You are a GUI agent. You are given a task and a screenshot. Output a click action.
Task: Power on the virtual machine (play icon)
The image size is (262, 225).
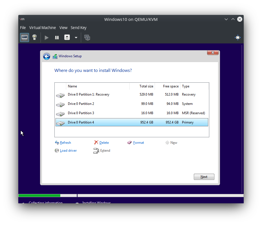tap(46, 37)
